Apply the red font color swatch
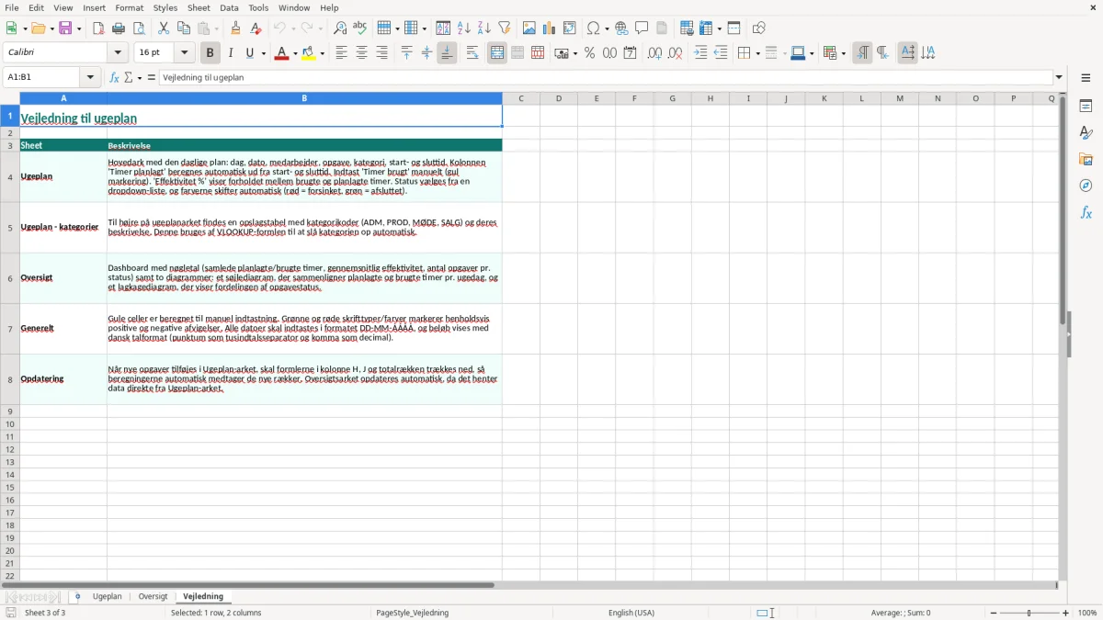Viewport: 1103px width, 620px height. pos(281,53)
